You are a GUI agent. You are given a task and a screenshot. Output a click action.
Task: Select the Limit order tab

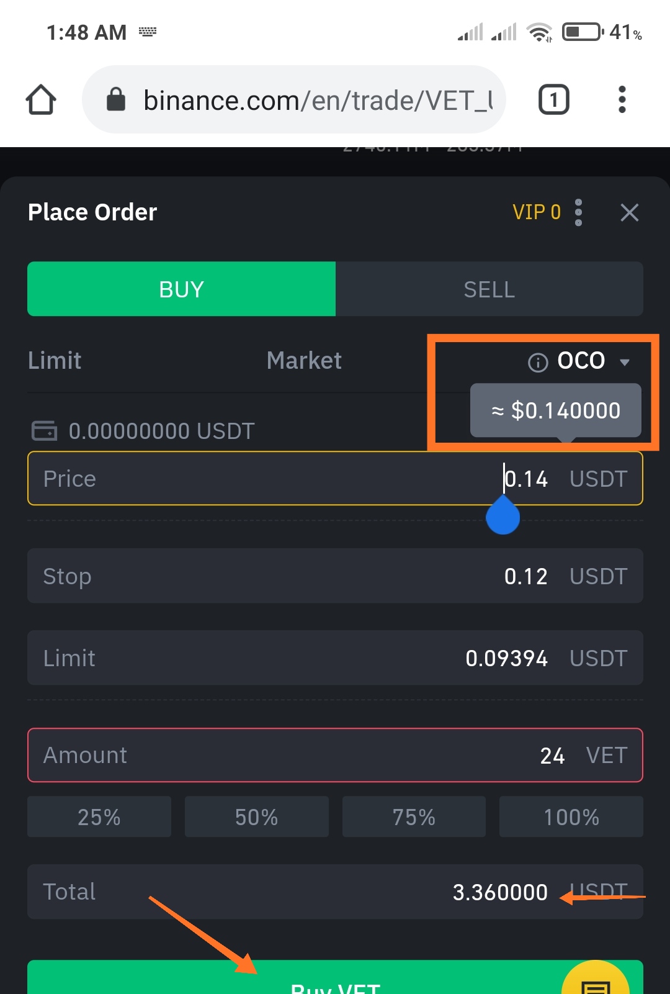tap(55, 361)
